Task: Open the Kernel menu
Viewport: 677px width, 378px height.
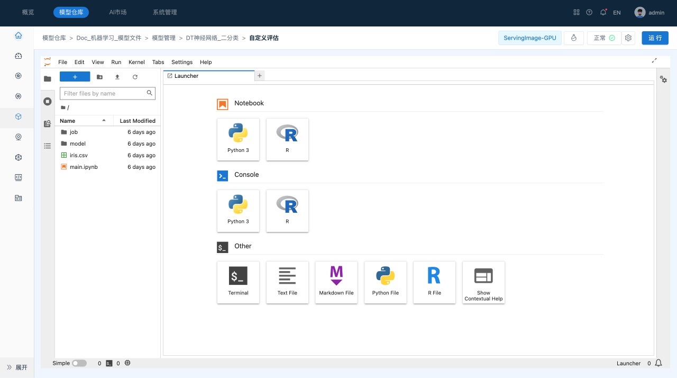Action: tap(136, 62)
